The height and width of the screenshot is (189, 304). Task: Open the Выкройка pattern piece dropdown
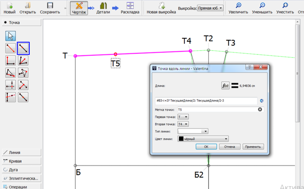pos(210,8)
